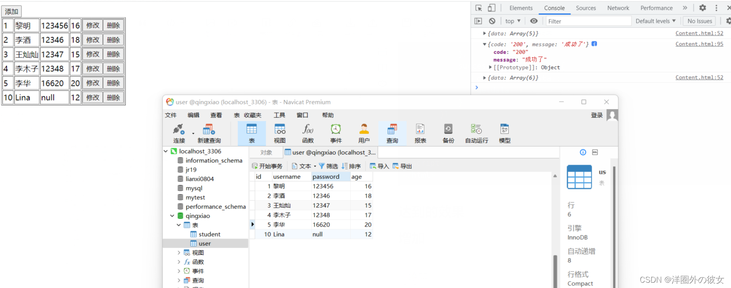Click the edit button in the Lina row
The image size is (731, 288).
click(93, 97)
